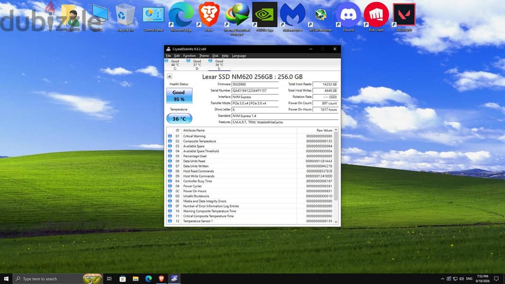Open the notification center icon
The image size is (505, 284).
(496, 278)
